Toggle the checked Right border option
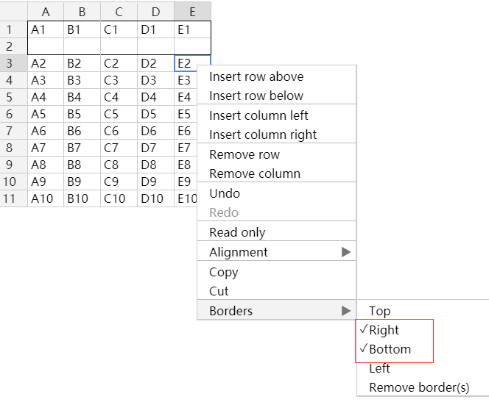This screenshot has width=489, height=402. (x=423, y=330)
